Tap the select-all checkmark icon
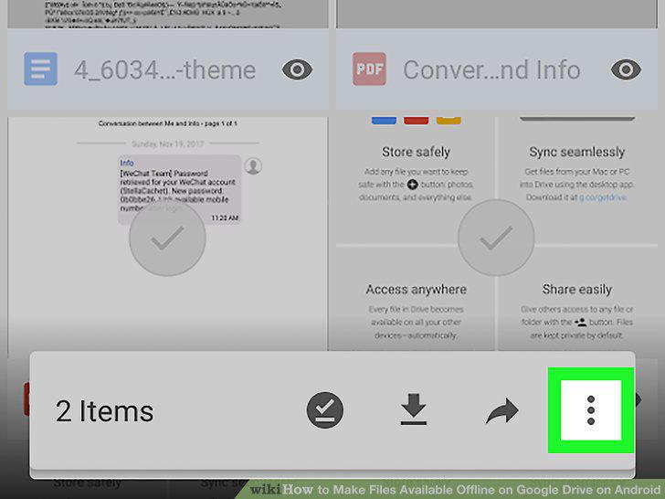Image resolution: width=665 pixels, height=499 pixels. coord(325,409)
